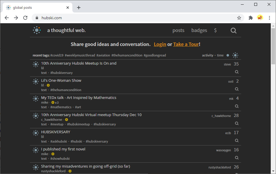The image size is (276, 174).
Task: Open post 'My TEDx talk - Art Inspired by Mathematics'
Action: pos(79,98)
